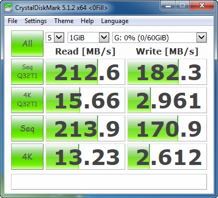Click the CrystalDiskMark title bar icon
Viewport: 218px width, 198px height.
pos(8,8)
